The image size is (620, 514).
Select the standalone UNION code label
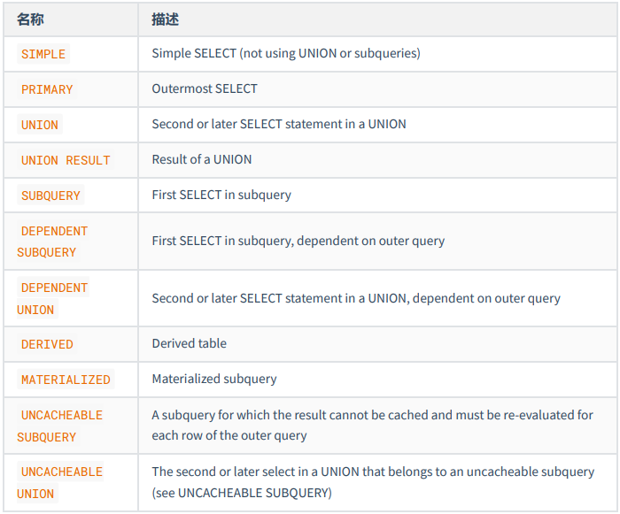40,125
